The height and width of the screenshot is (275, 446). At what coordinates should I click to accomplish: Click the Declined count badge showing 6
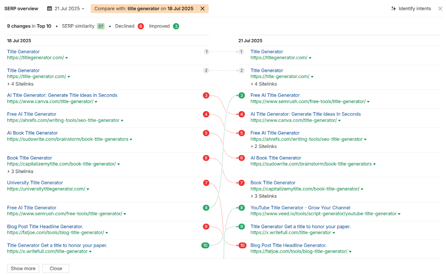pos(141,26)
